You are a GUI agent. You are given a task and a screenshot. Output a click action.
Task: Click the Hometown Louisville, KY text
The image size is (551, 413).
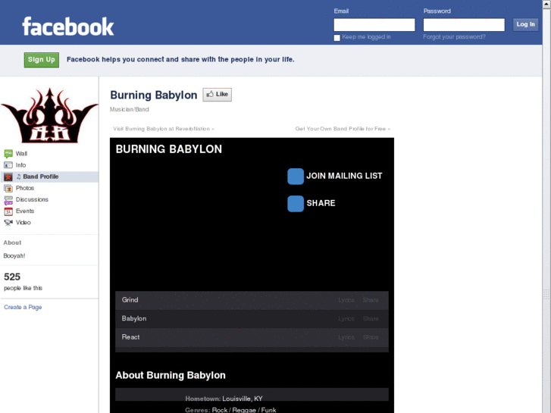[224, 399]
